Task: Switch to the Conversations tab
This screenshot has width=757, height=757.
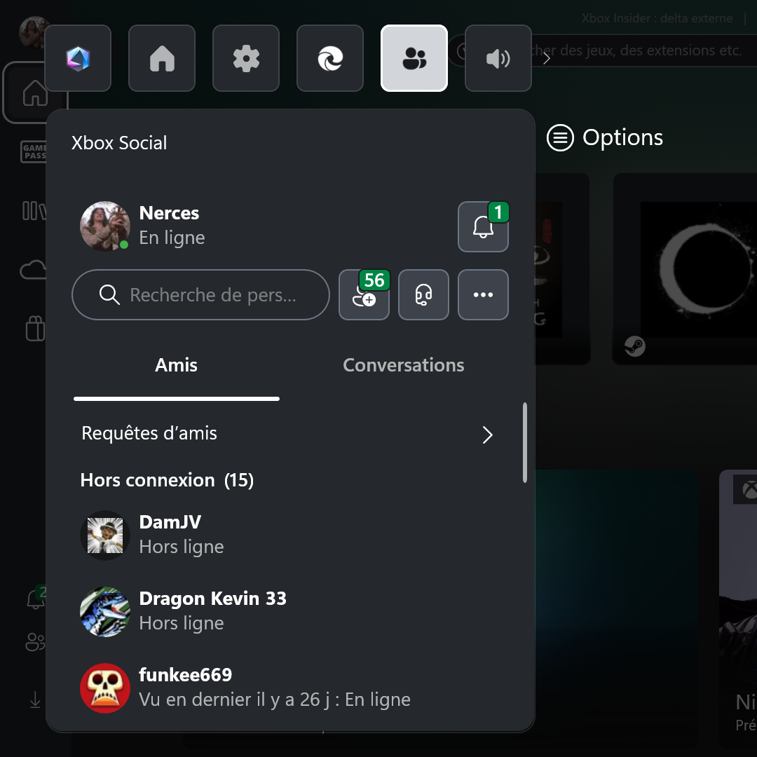Action: coord(403,365)
